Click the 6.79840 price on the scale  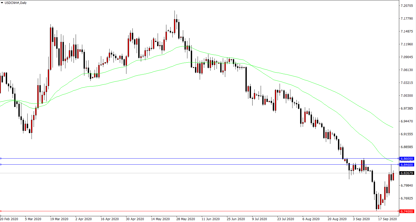(407, 186)
